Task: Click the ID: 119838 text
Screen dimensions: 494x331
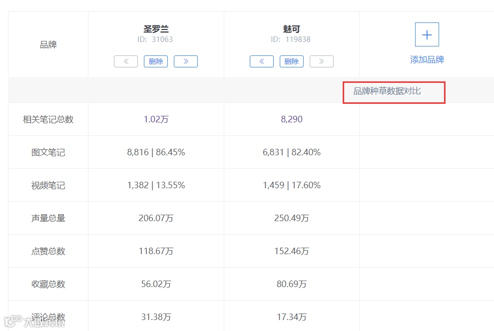Action: (x=291, y=39)
